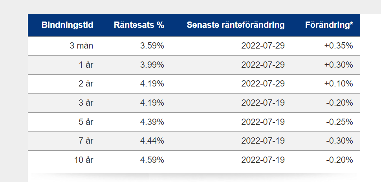This screenshot has width=381, height=182.
Task: Click the 7 år binding period cell
Action: pyautogui.click(x=86, y=141)
